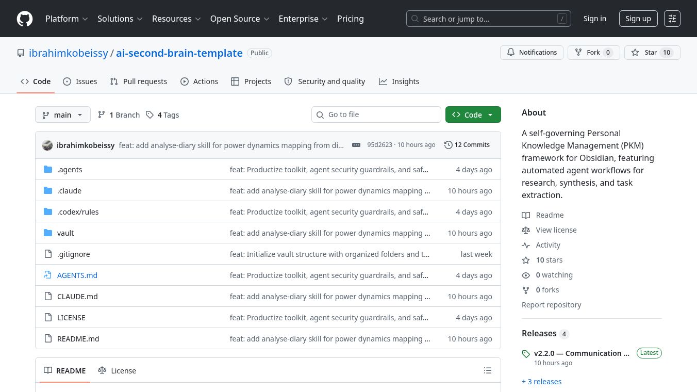The height and width of the screenshot is (392, 697).
Task: Open the AGENTS.md symlink file
Action: (x=77, y=275)
